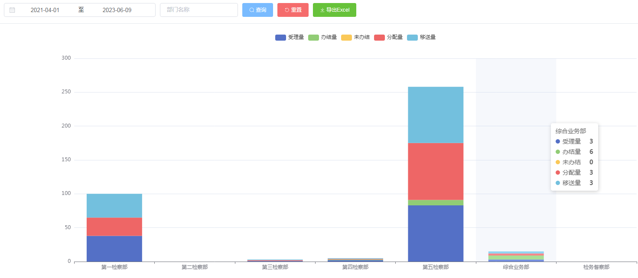Image resolution: width=638 pixels, height=278 pixels.
Task: Click the end date field 2023-06-09
Action: pos(117,10)
